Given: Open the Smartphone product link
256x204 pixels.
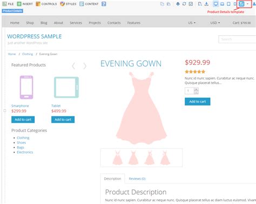Looking at the screenshot, I should click(x=20, y=106).
